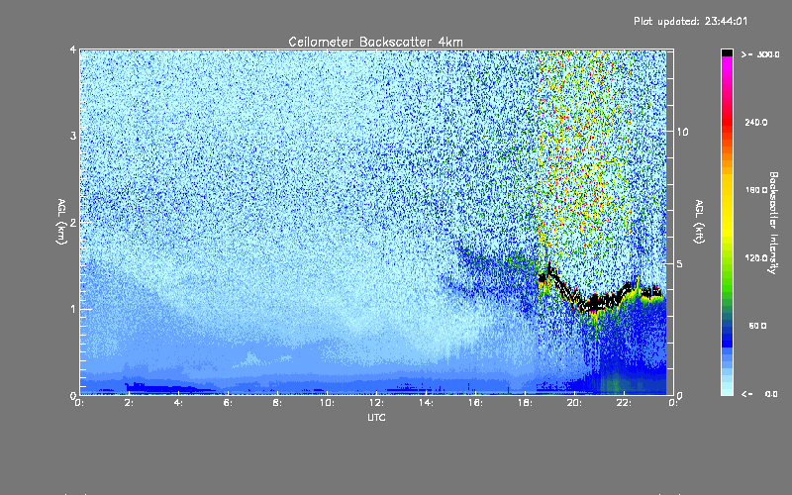
Task: Click the 'Backscatter Intensity' colorbar label
Action: [773, 223]
